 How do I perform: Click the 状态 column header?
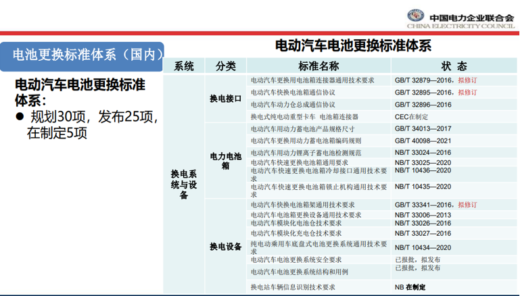coord(454,66)
